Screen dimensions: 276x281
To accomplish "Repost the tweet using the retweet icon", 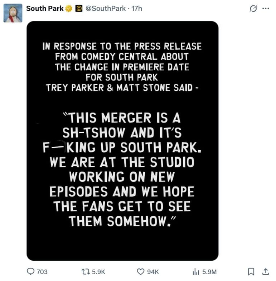I will pos(86,272).
